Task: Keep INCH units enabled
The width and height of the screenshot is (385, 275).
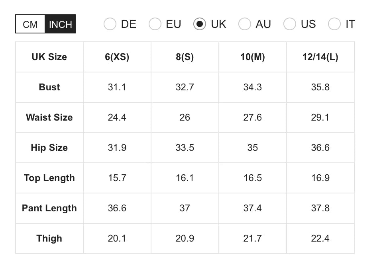Action: coord(60,24)
